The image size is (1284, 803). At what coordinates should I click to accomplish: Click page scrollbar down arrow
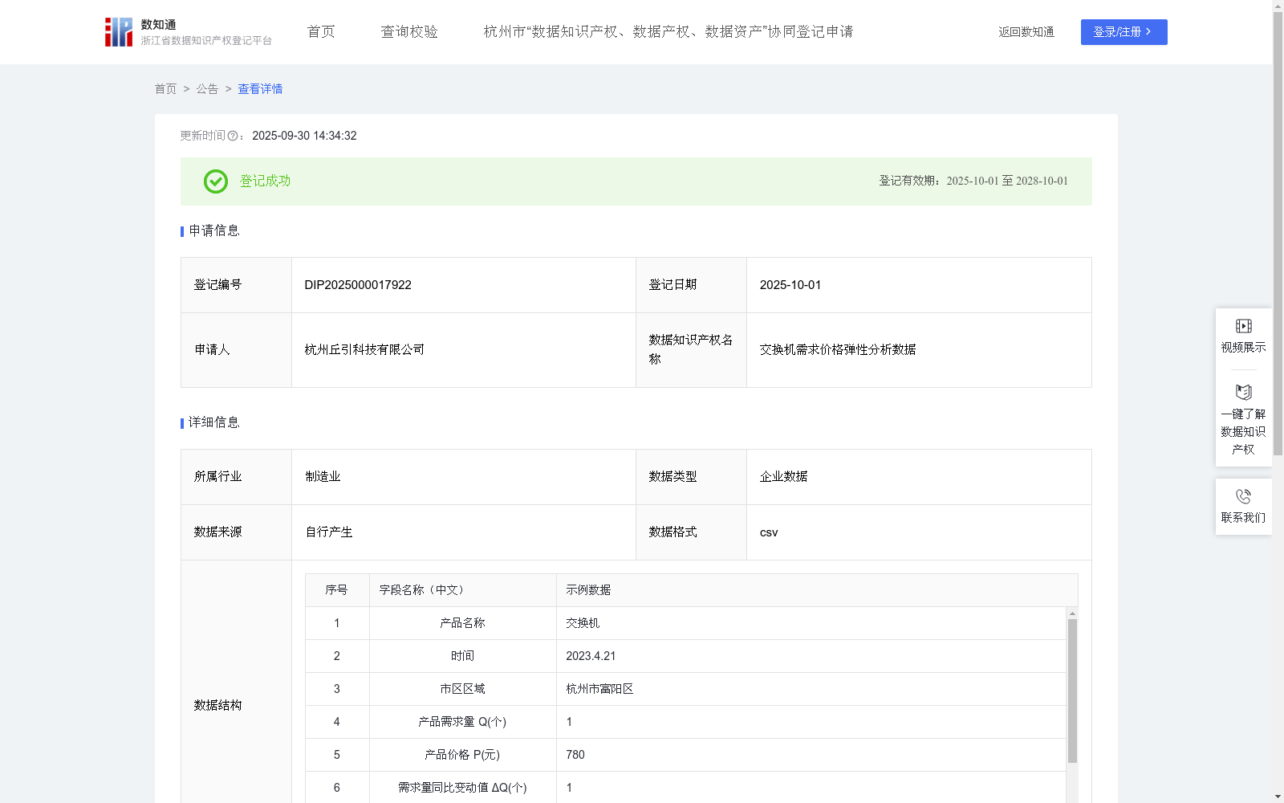(x=1278, y=797)
